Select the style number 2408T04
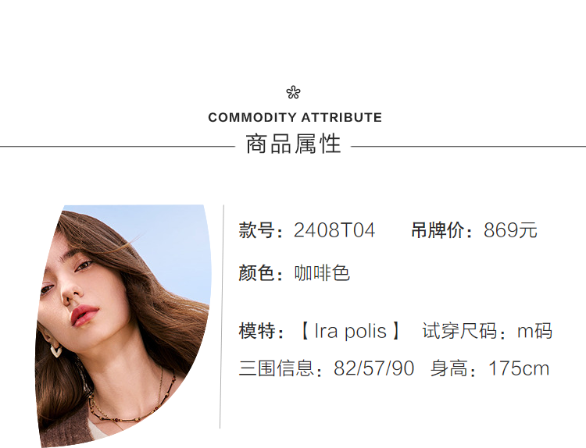This screenshot has height=448, width=586. pyautogui.click(x=334, y=231)
